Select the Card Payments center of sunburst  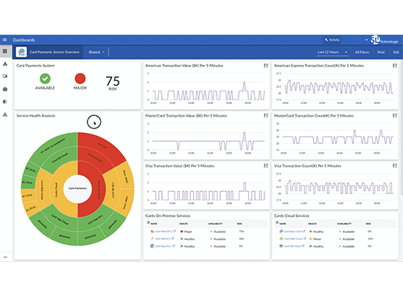(x=77, y=188)
